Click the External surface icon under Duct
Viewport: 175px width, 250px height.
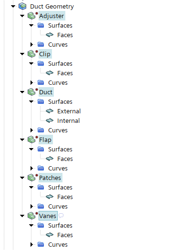coord(50,111)
